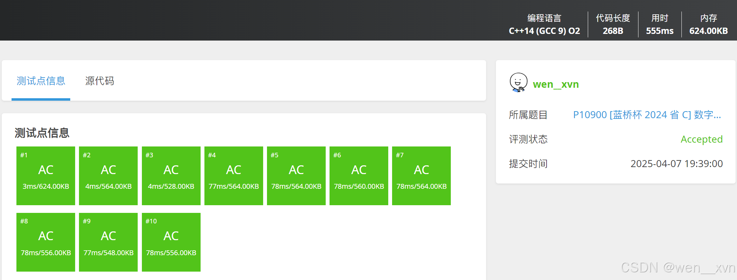Select test case #7 AC block
This screenshot has width=737, height=280.
[x=421, y=176]
